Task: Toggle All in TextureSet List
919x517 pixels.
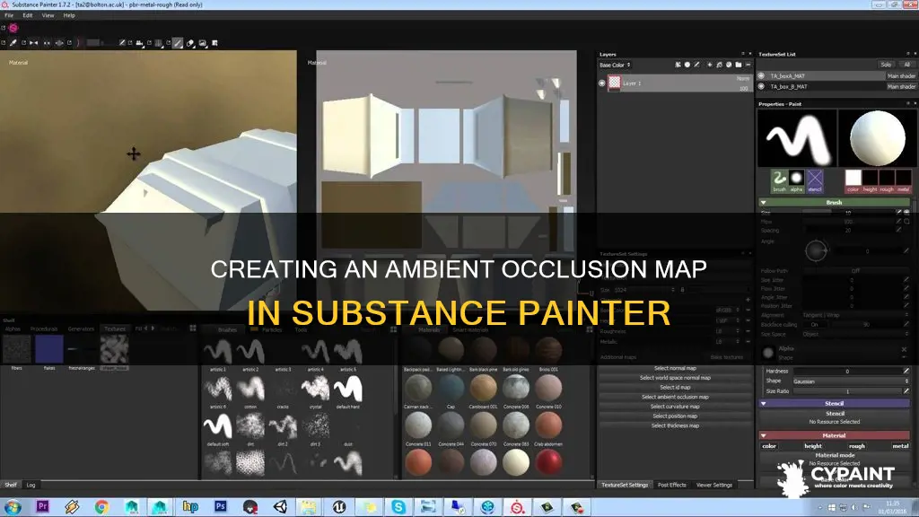Action: click(x=906, y=65)
